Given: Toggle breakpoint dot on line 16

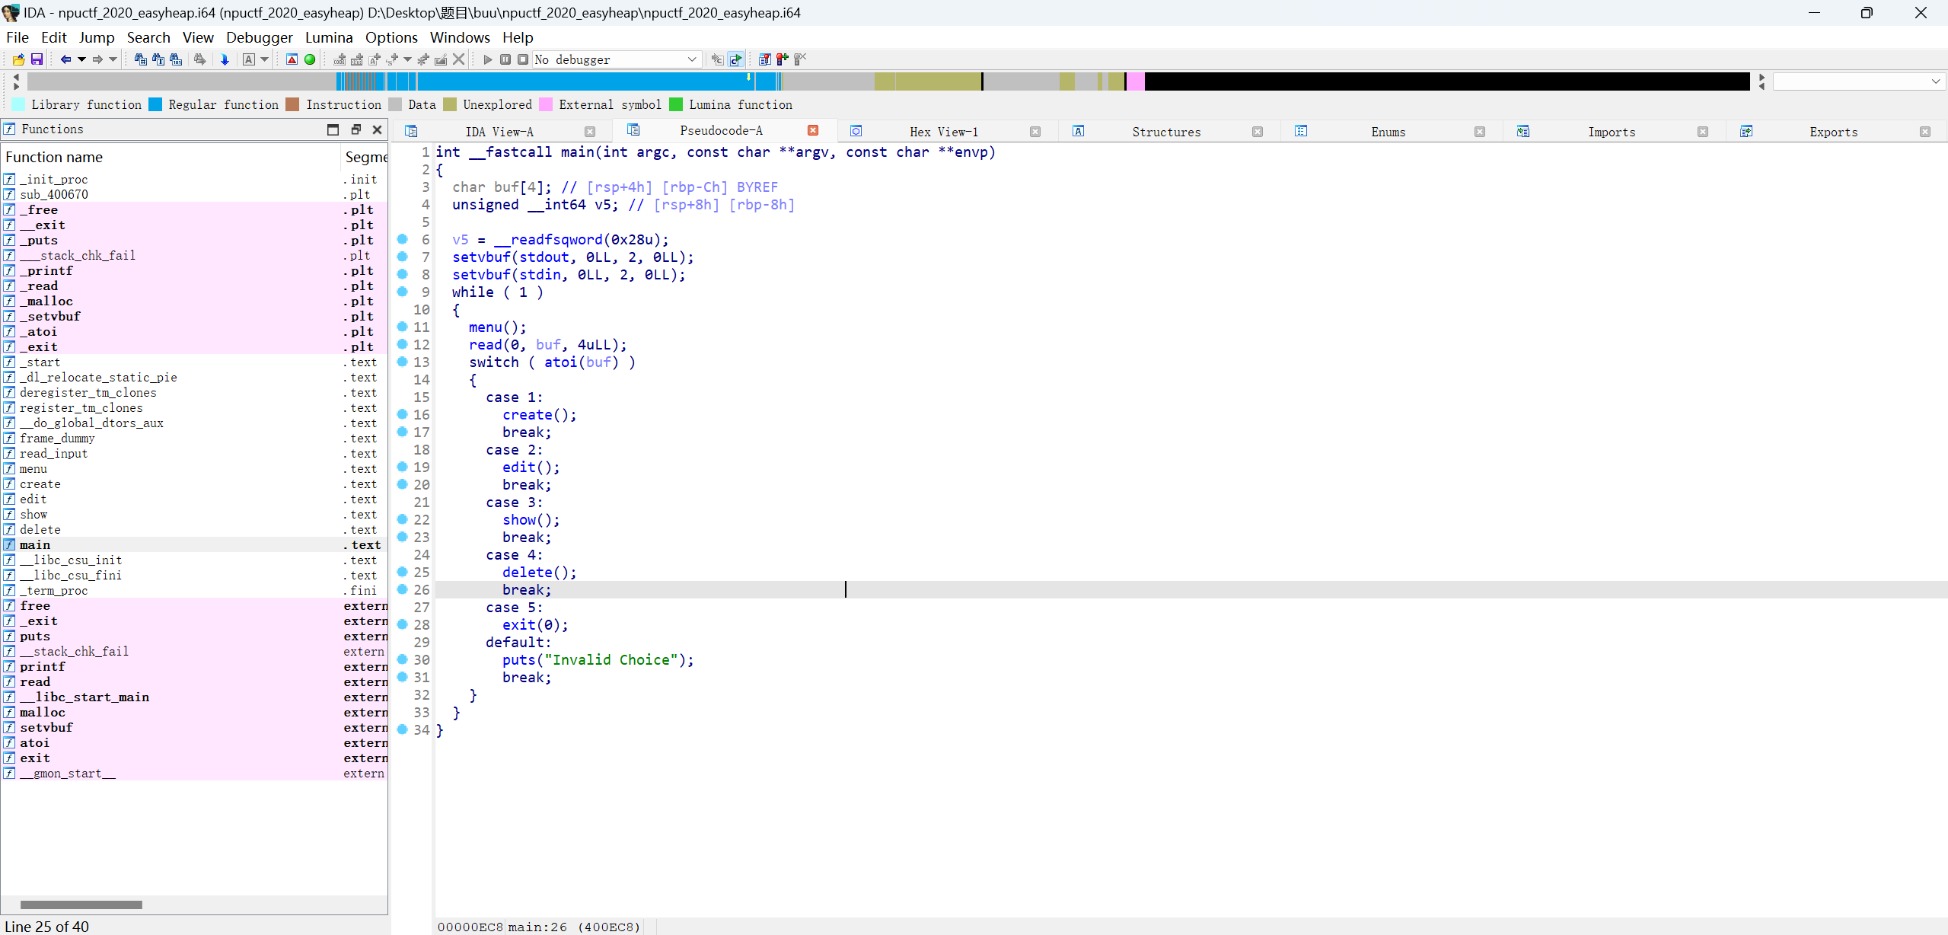Looking at the screenshot, I should 403,414.
